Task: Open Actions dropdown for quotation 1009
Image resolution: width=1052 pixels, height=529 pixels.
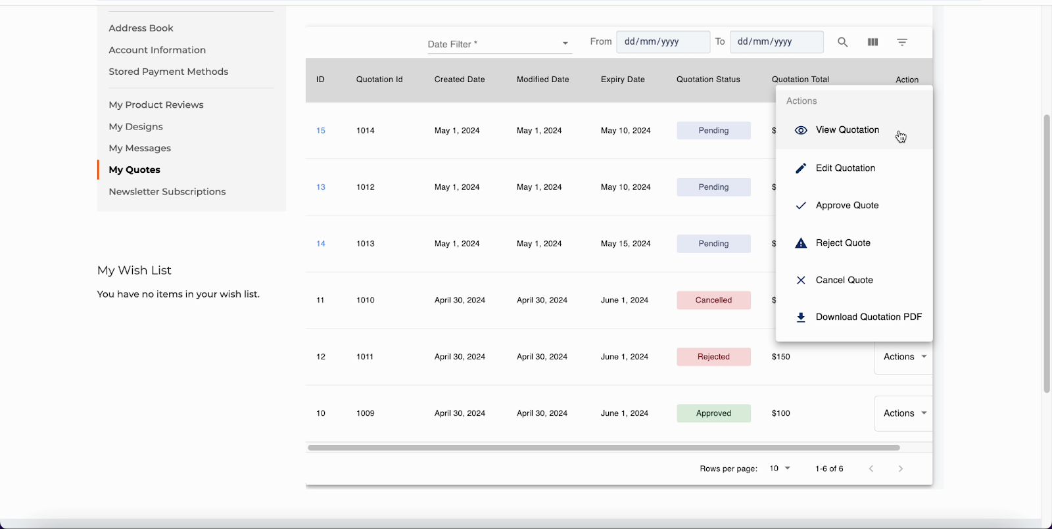Action: click(904, 413)
